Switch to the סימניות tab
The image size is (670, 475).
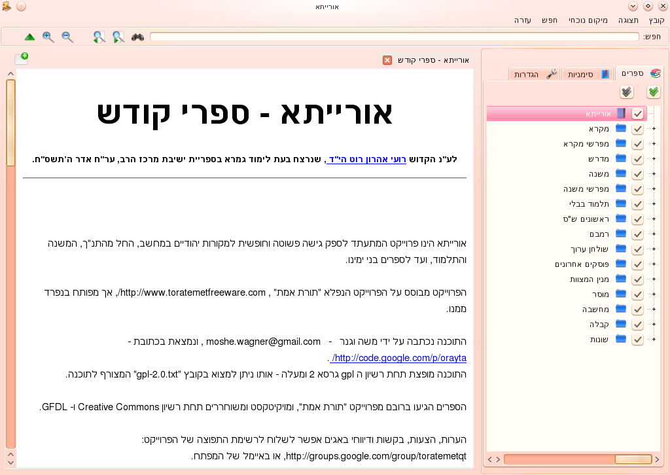(588, 75)
